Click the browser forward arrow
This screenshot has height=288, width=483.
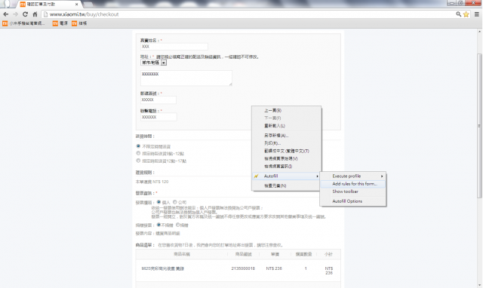coord(15,14)
